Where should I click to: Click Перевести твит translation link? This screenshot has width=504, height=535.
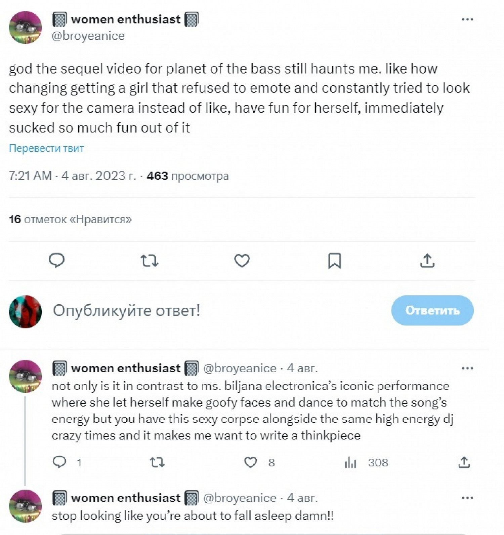(x=46, y=148)
